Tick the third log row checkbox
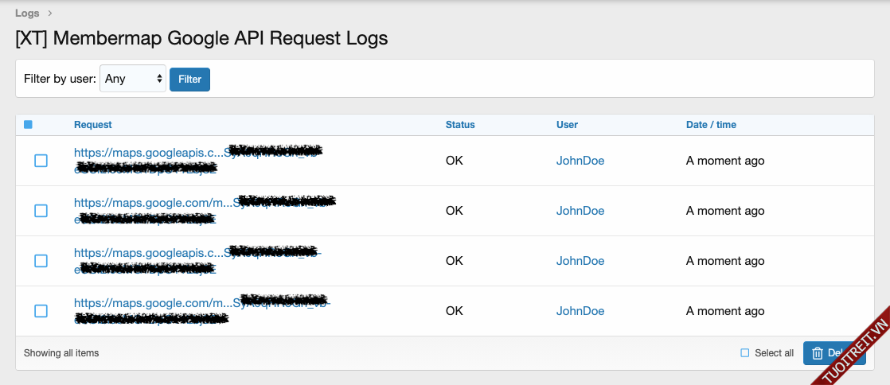Viewport: 890px width, 385px height. point(41,261)
